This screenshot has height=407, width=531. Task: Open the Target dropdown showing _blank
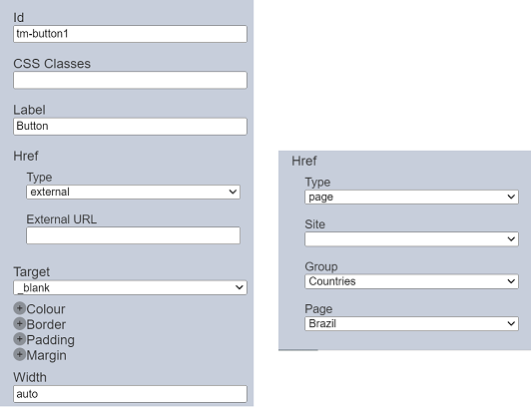click(x=130, y=287)
